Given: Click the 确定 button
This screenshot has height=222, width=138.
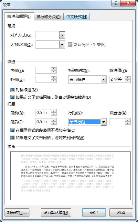Looking at the screenshot, I should 94,212.
